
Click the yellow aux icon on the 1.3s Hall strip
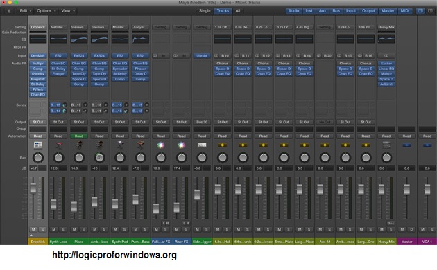point(223,145)
